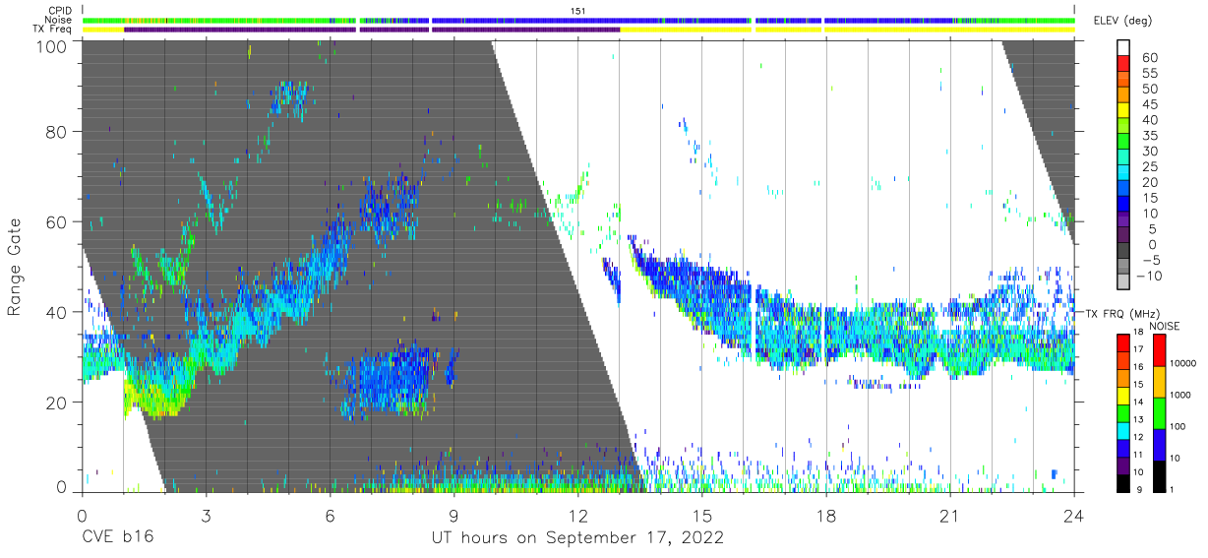The height and width of the screenshot is (558, 1208).
Task: Click the 55 label on the ELEV scale
Action: point(1149,74)
